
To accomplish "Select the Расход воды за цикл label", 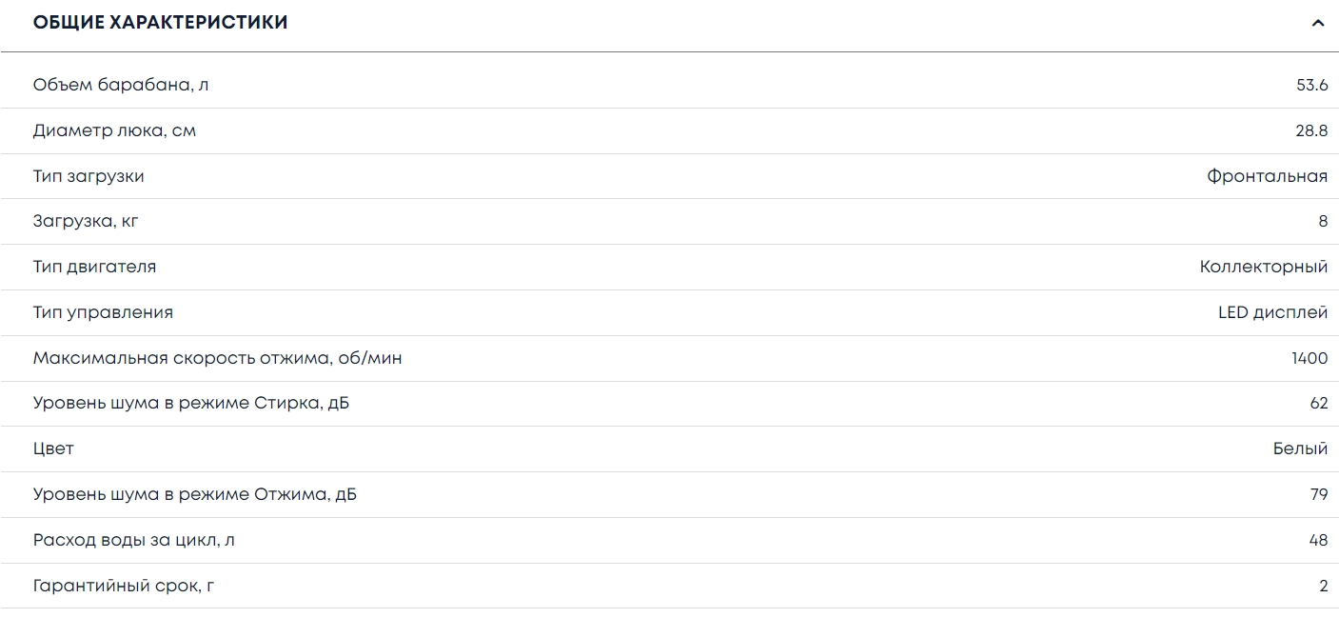I will click(133, 540).
